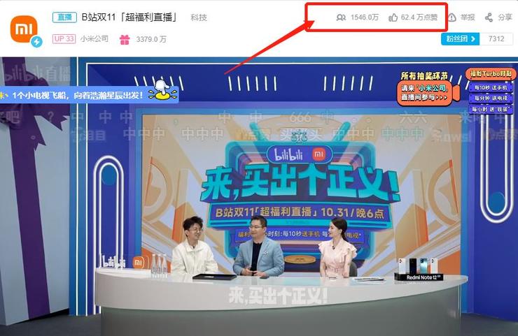Click the 福利Turbo时刻 overlay badge
The height and width of the screenshot is (336, 518).
pos(491,74)
